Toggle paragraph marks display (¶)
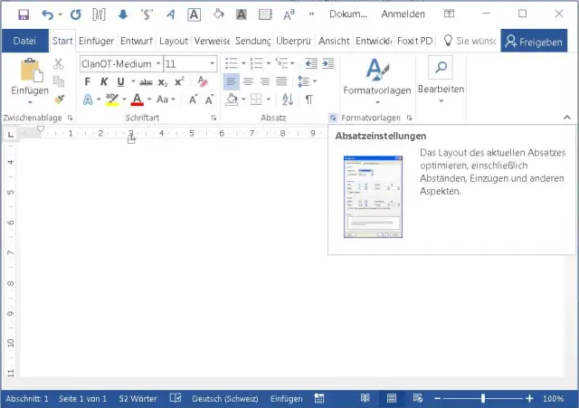Viewport: 579px width, 408px height. click(308, 100)
